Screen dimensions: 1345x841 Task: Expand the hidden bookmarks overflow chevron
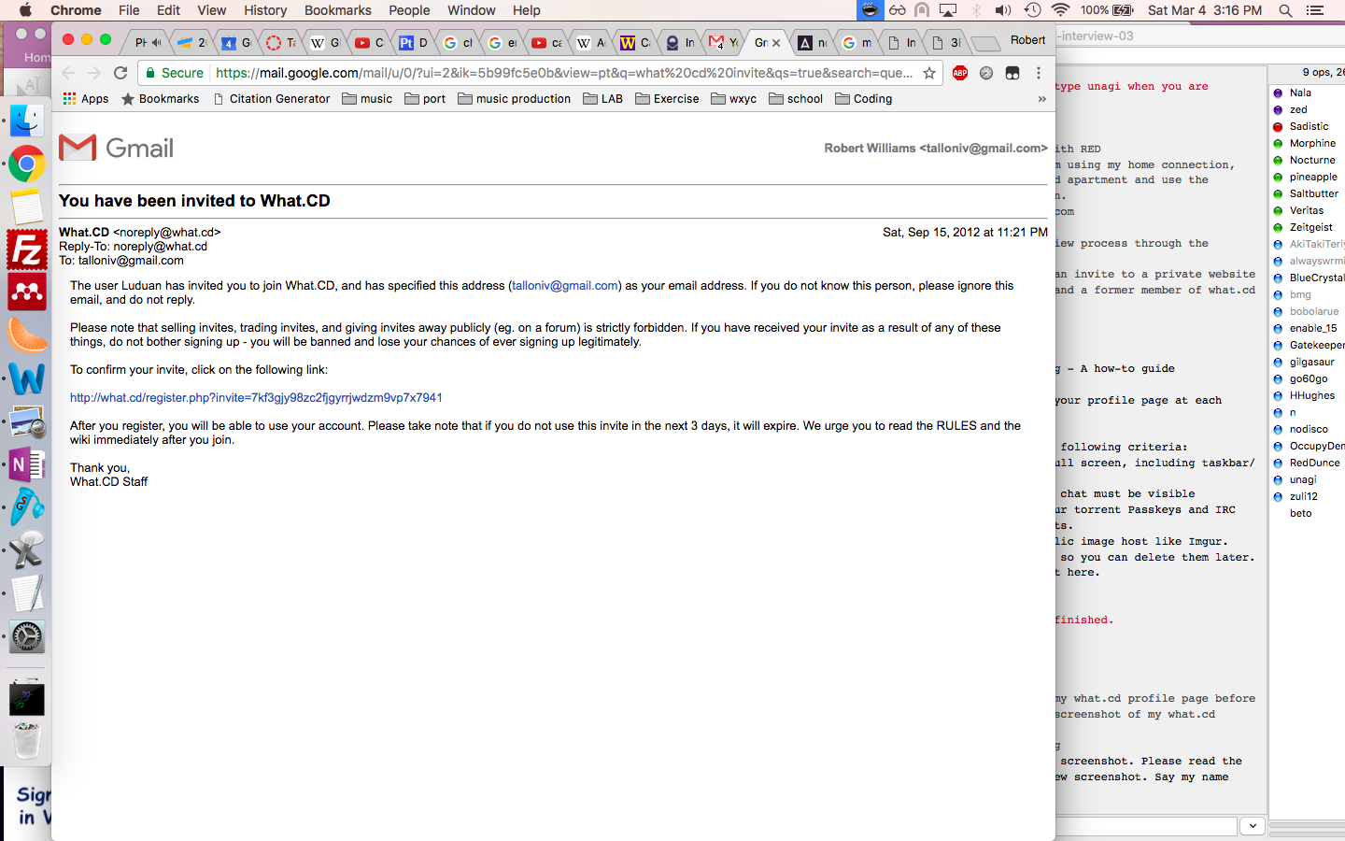(1041, 99)
